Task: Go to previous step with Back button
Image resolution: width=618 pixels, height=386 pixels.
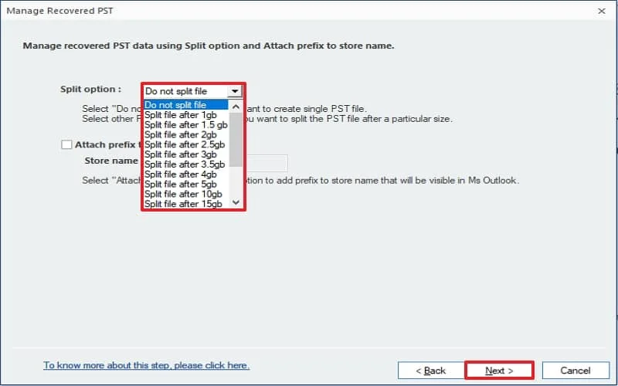Action: tap(431, 371)
